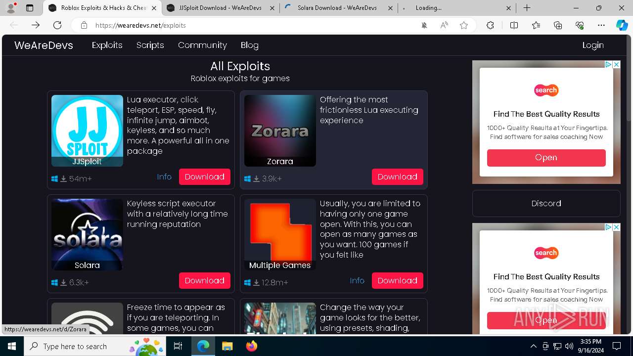Screen dimensions: 633x356
Task: Open a new tab with the plus button
Action: pos(527,8)
